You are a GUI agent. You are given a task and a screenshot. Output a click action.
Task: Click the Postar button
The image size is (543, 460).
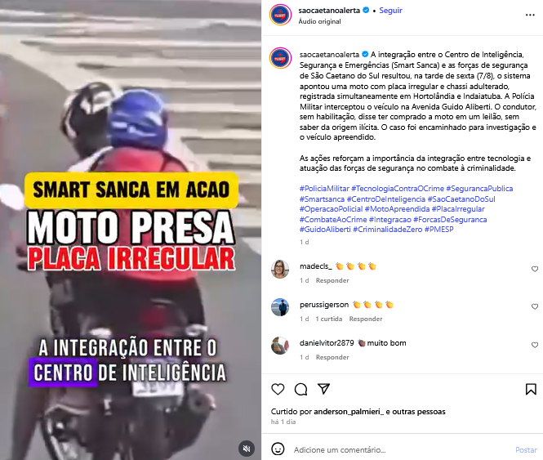[x=526, y=449]
